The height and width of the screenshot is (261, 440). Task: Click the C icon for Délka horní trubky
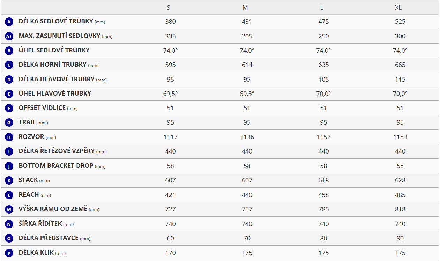(x=9, y=65)
